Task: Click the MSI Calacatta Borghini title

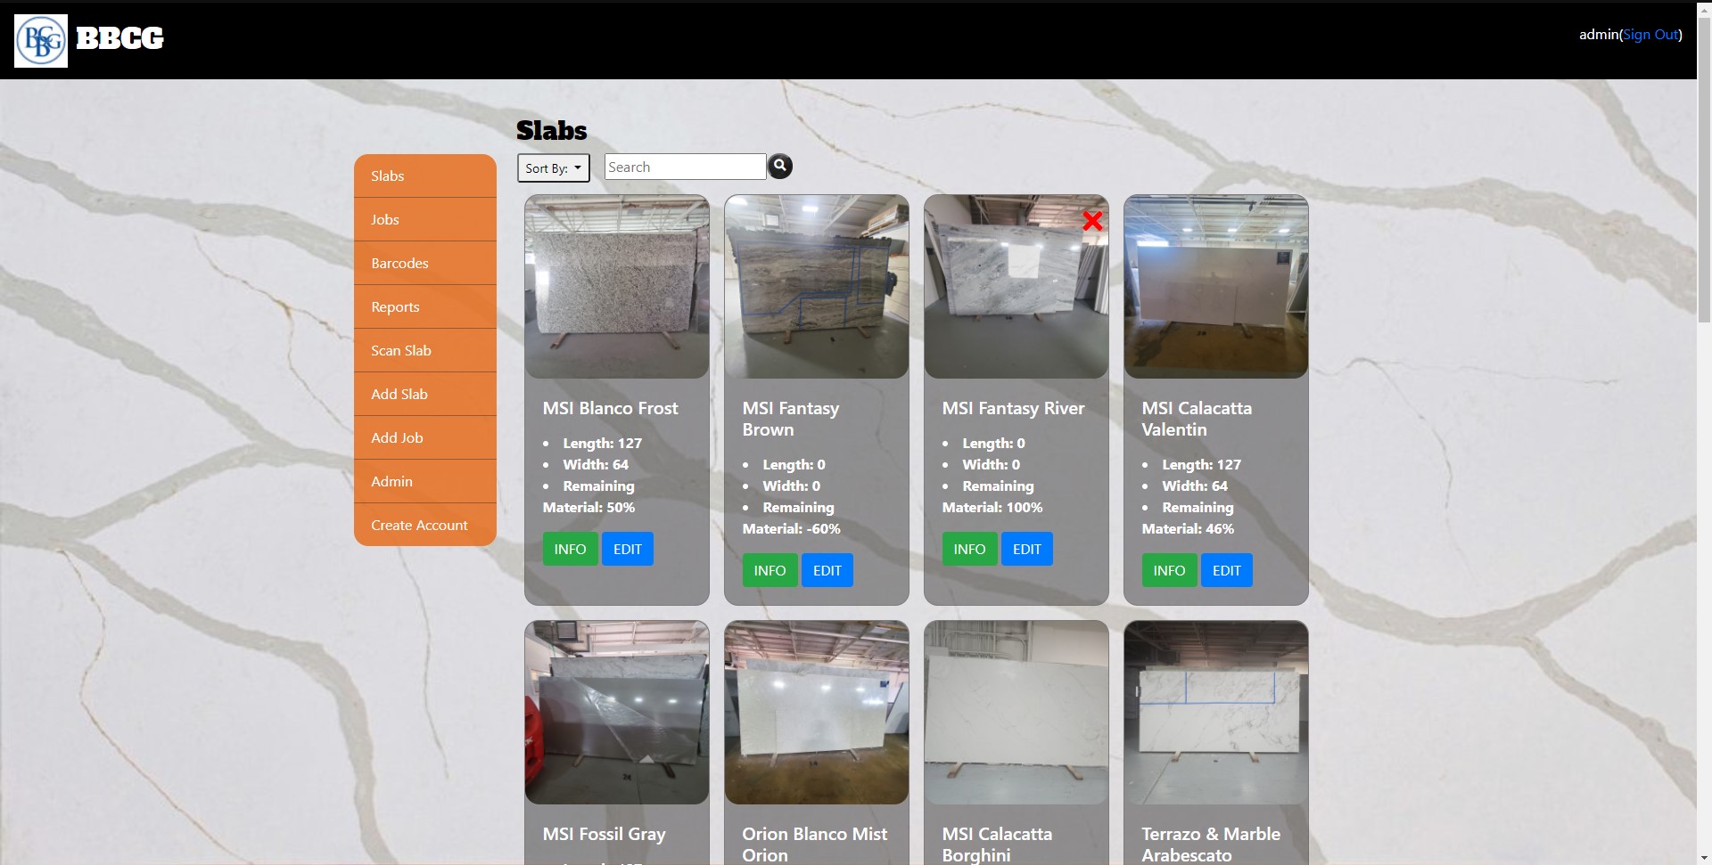Action: [997, 844]
